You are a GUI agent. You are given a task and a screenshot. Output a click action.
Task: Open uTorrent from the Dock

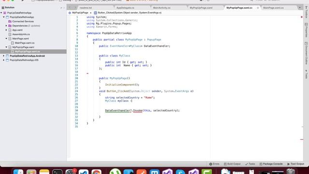[115, 172]
